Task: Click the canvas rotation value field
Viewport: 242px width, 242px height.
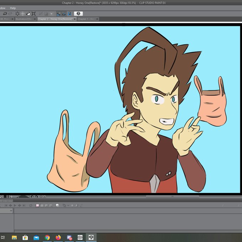Action: pos(10,196)
